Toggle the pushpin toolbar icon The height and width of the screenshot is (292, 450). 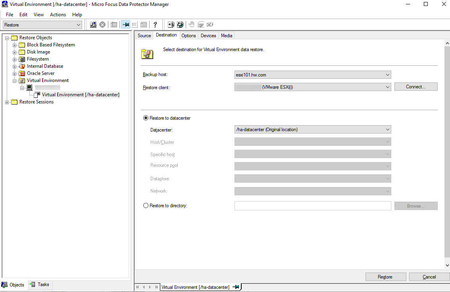[x=125, y=25]
